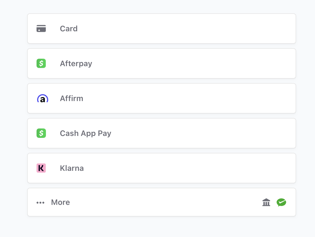This screenshot has width=315, height=237.
Task: Open the More label to show additional methods
Action: tap(60, 202)
